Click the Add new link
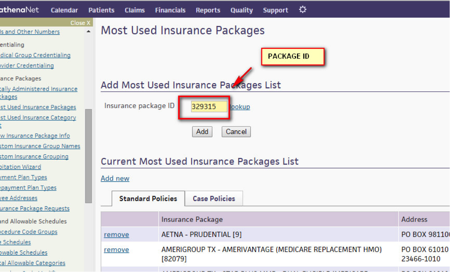Image resolution: width=450 pixels, height=272 pixels. pos(115,178)
